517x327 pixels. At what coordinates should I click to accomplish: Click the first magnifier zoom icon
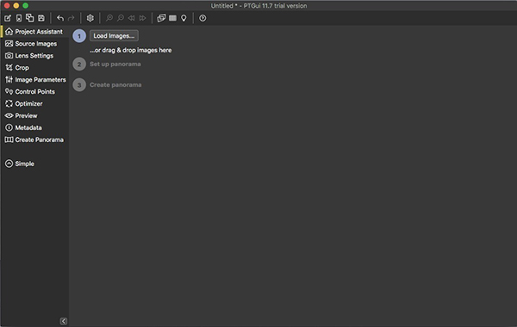pyautogui.click(x=109, y=18)
